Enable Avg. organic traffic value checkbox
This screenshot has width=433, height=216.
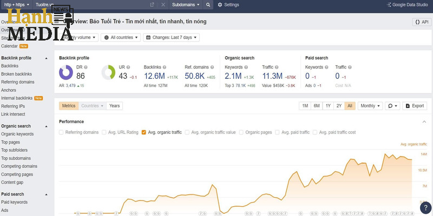tap(187, 132)
